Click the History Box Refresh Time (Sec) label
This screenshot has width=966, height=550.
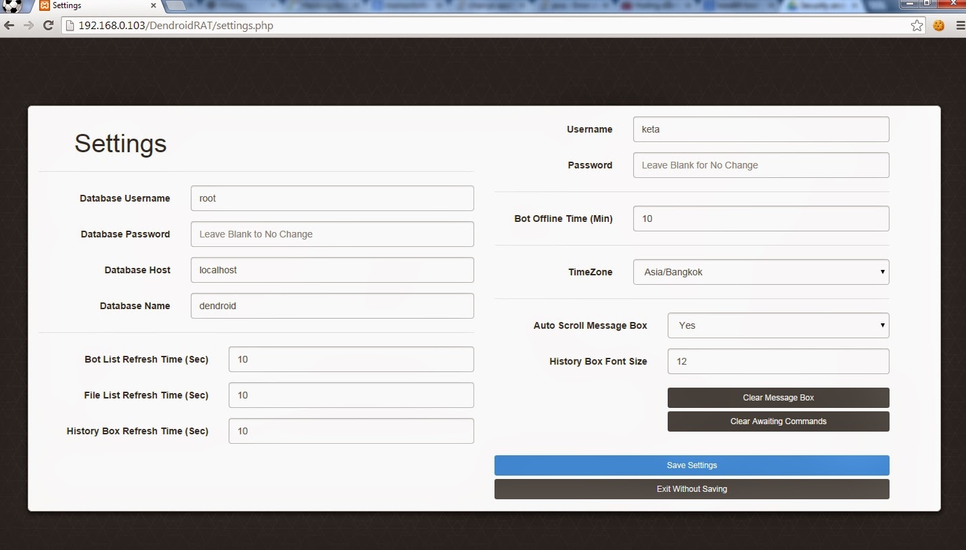click(137, 431)
